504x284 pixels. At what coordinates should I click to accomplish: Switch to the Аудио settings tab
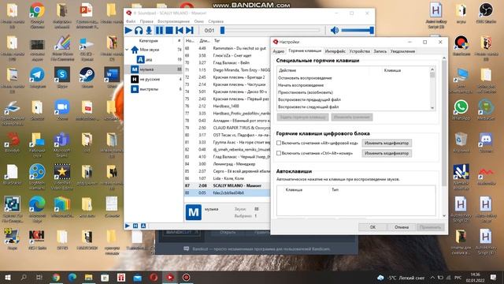[278, 51]
